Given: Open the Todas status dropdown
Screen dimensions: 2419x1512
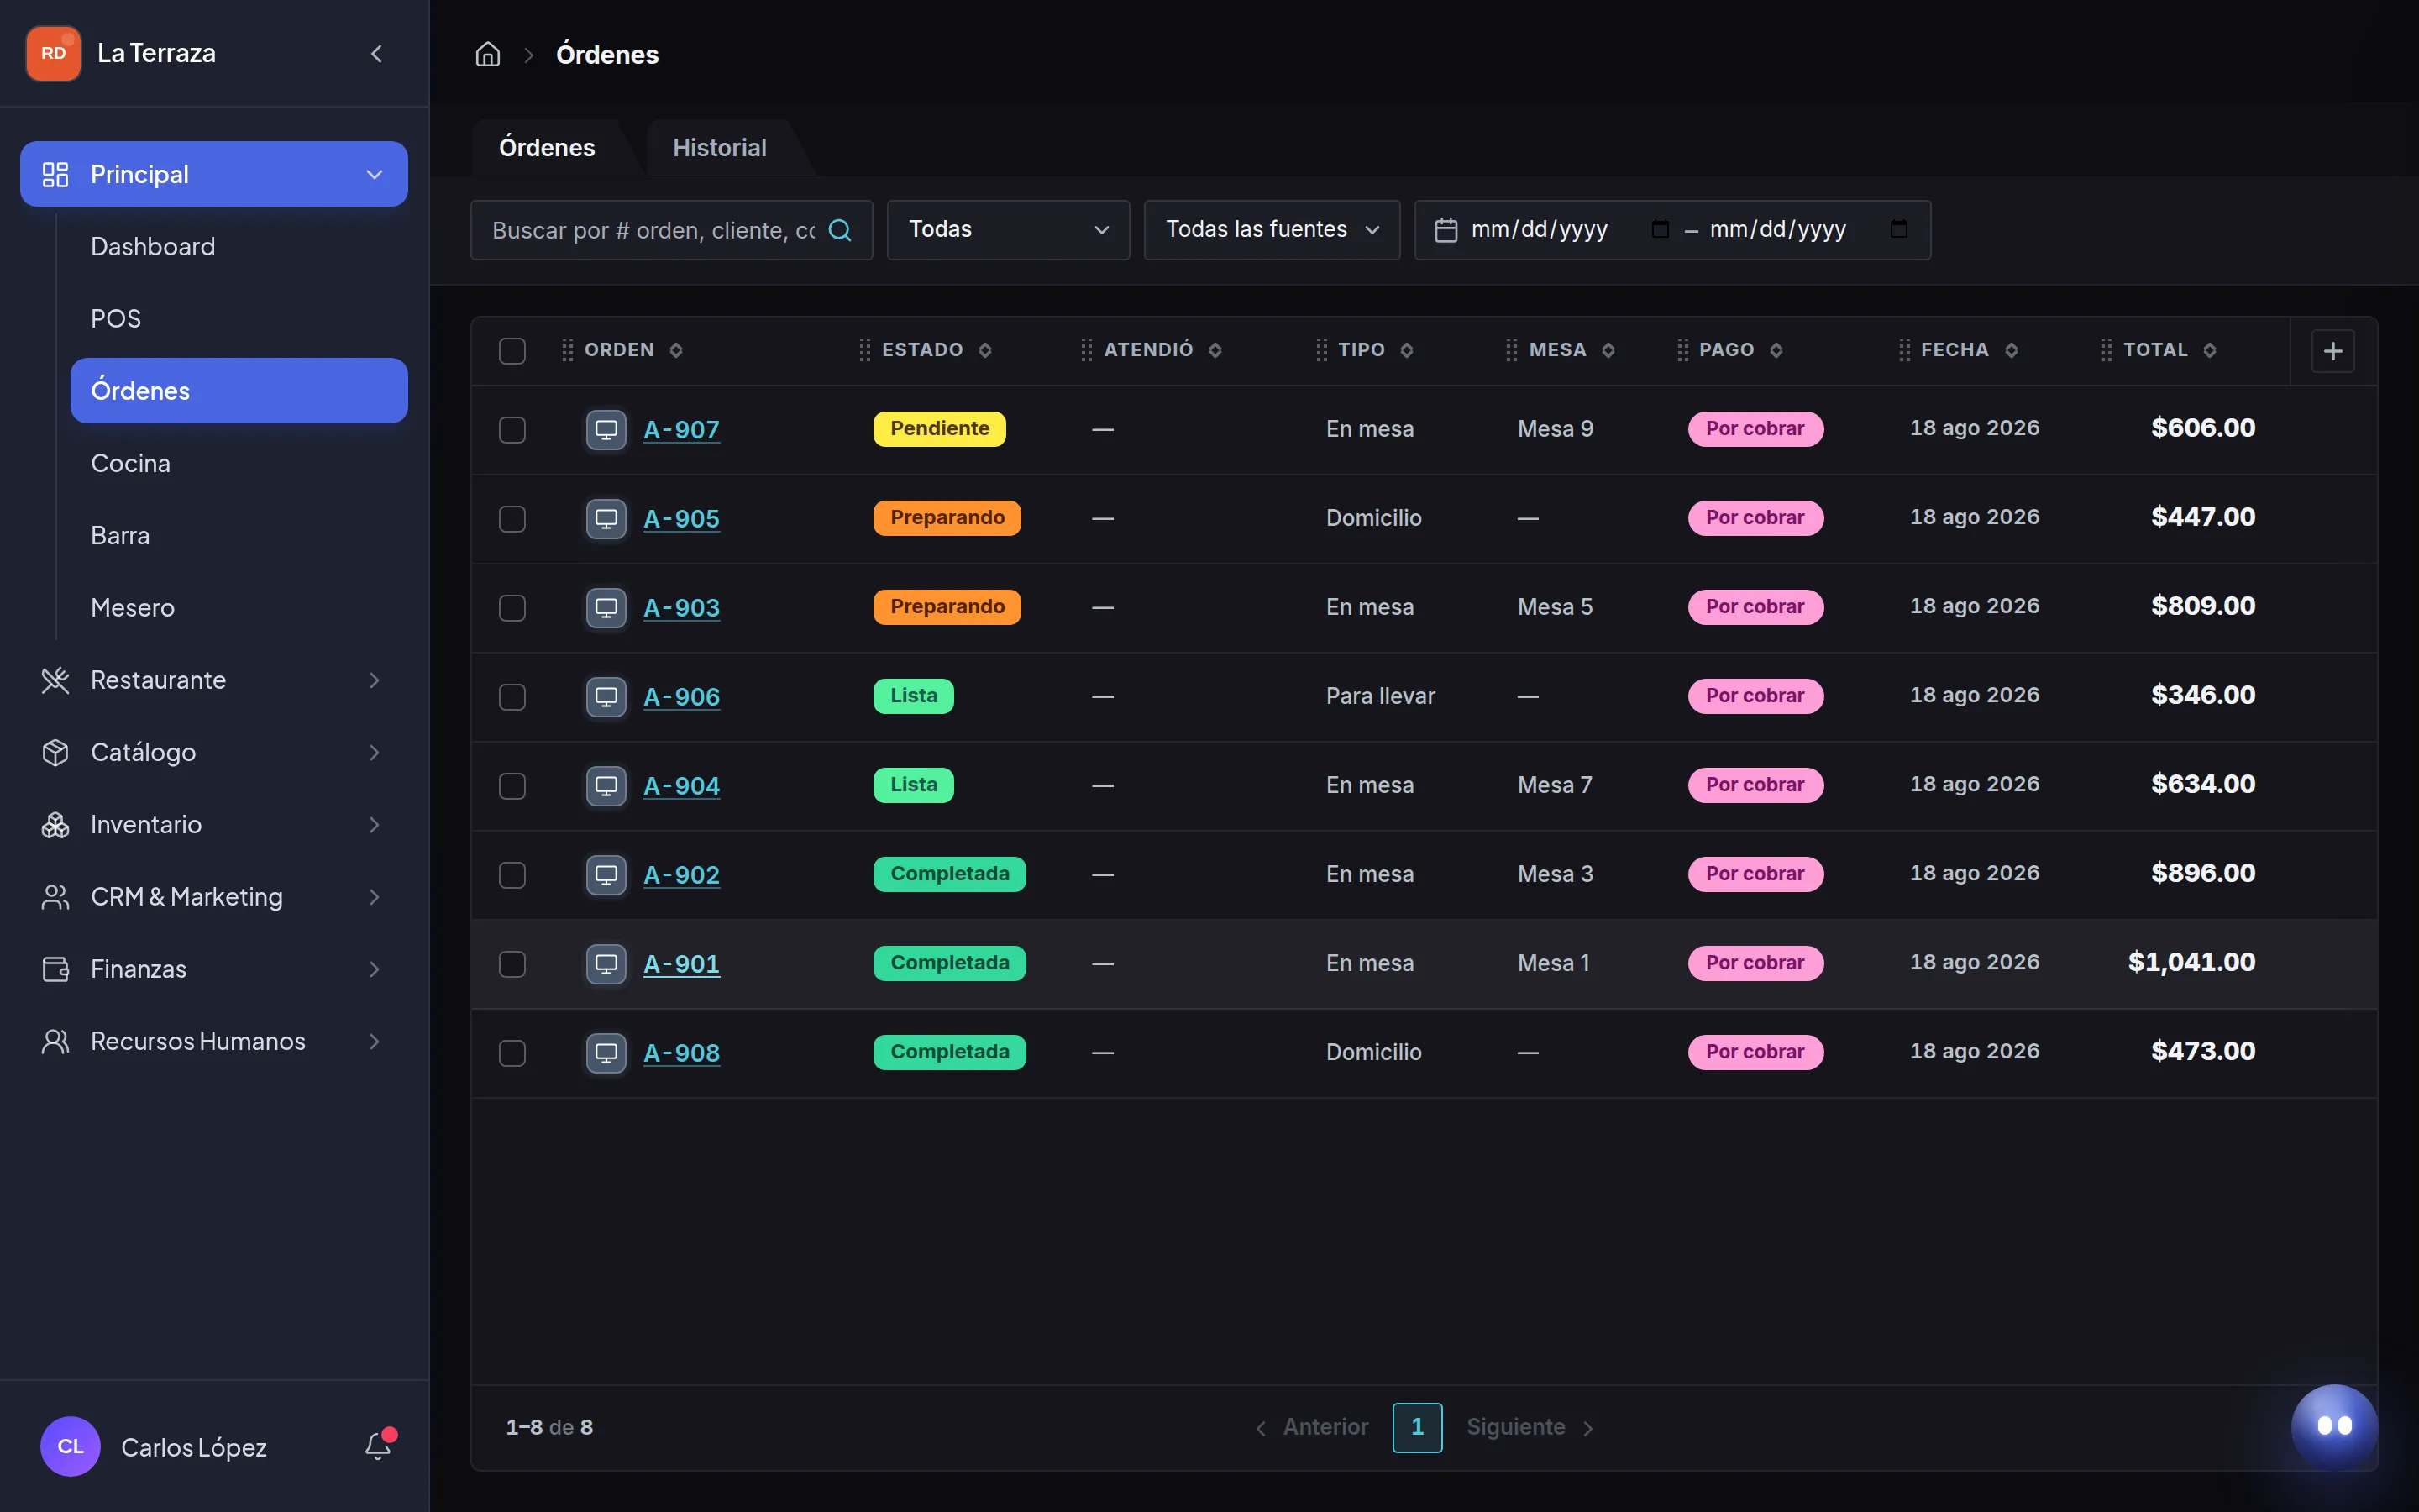Looking at the screenshot, I should 1008,230.
